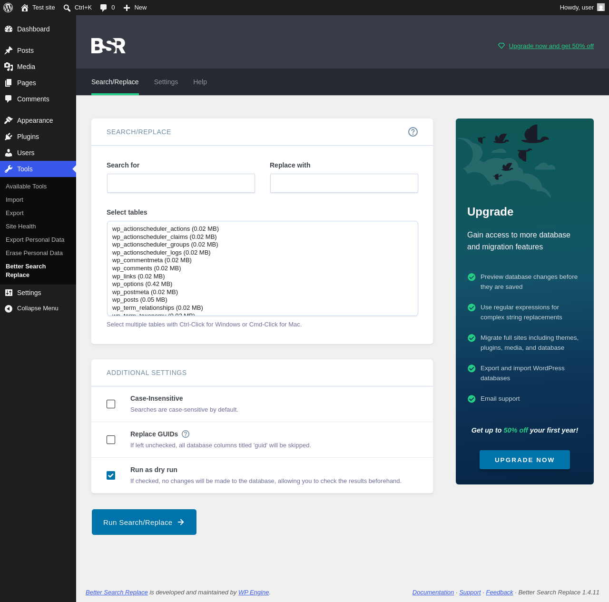The image size is (609, 602).
Task: Click the Run Search/Replace button
Action: (144, 522)
